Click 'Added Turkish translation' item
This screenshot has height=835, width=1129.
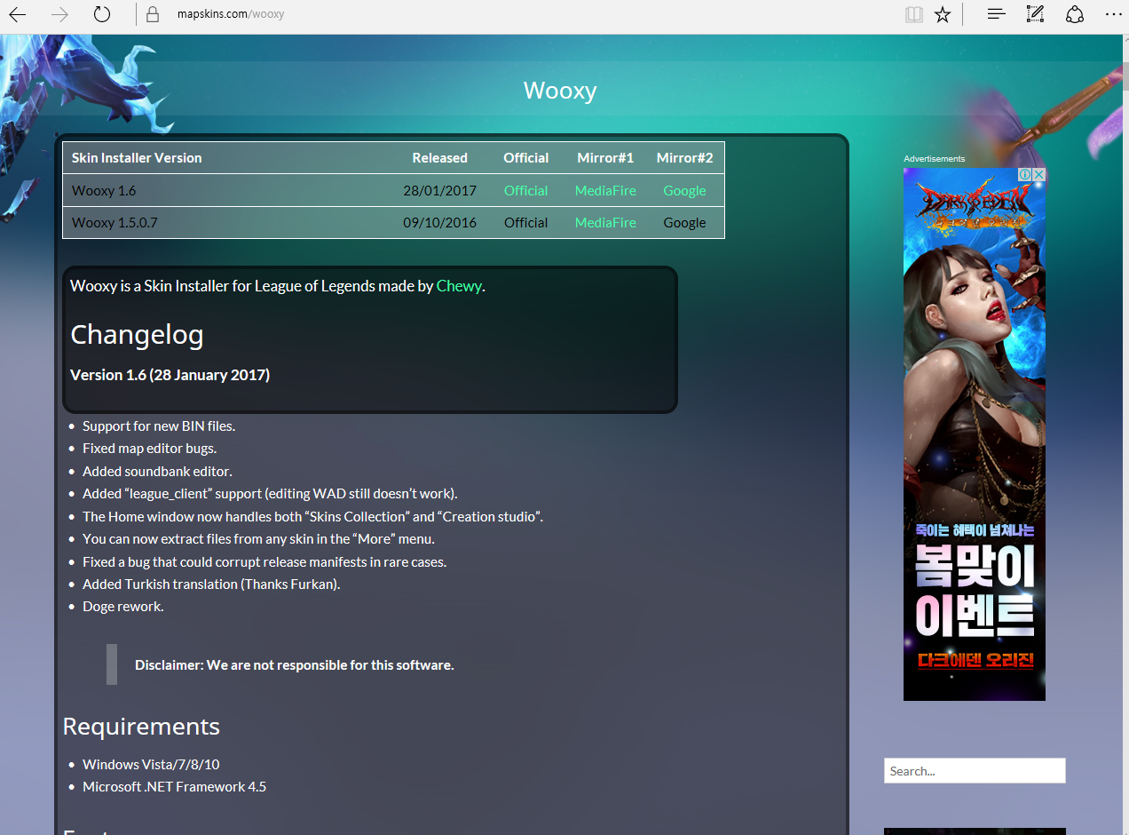[x=211, y=584]
